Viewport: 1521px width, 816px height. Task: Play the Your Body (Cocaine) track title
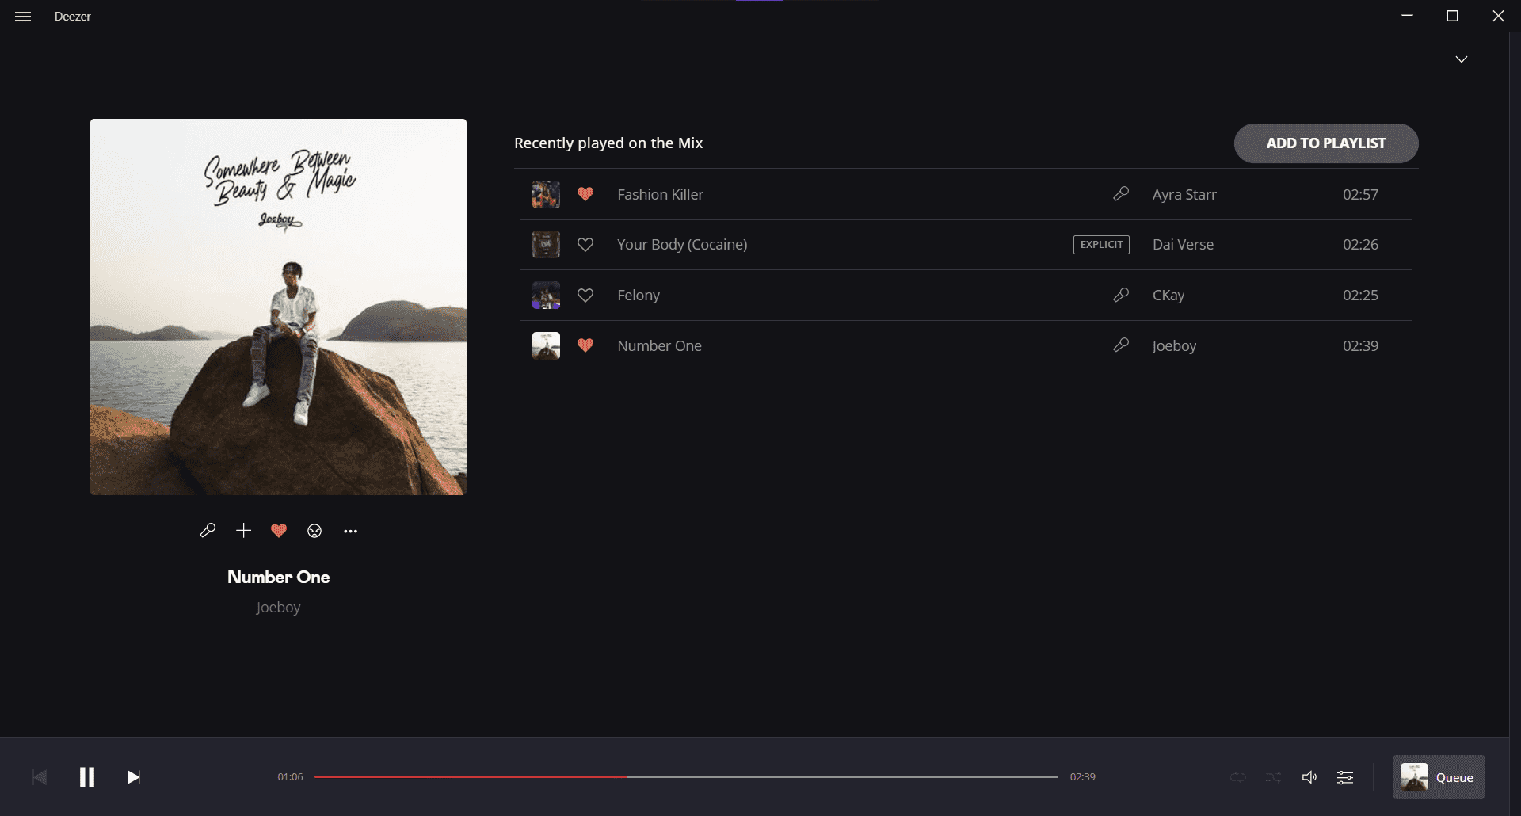[x=682, y=245]
